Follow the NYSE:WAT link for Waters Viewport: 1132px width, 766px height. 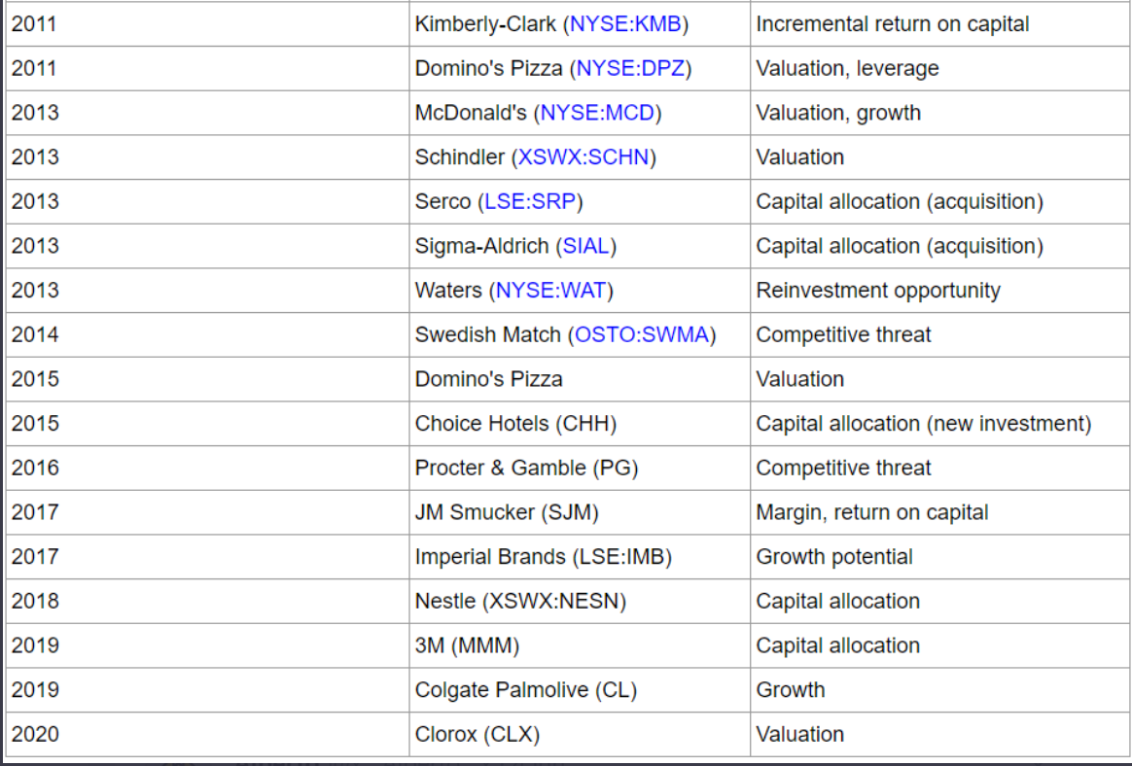tap(550, 291)
